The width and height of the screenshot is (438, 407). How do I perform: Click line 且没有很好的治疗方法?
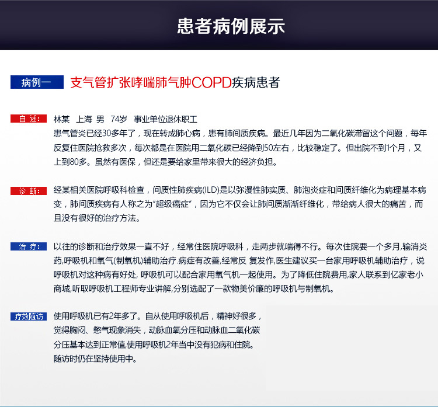(96, 218)
